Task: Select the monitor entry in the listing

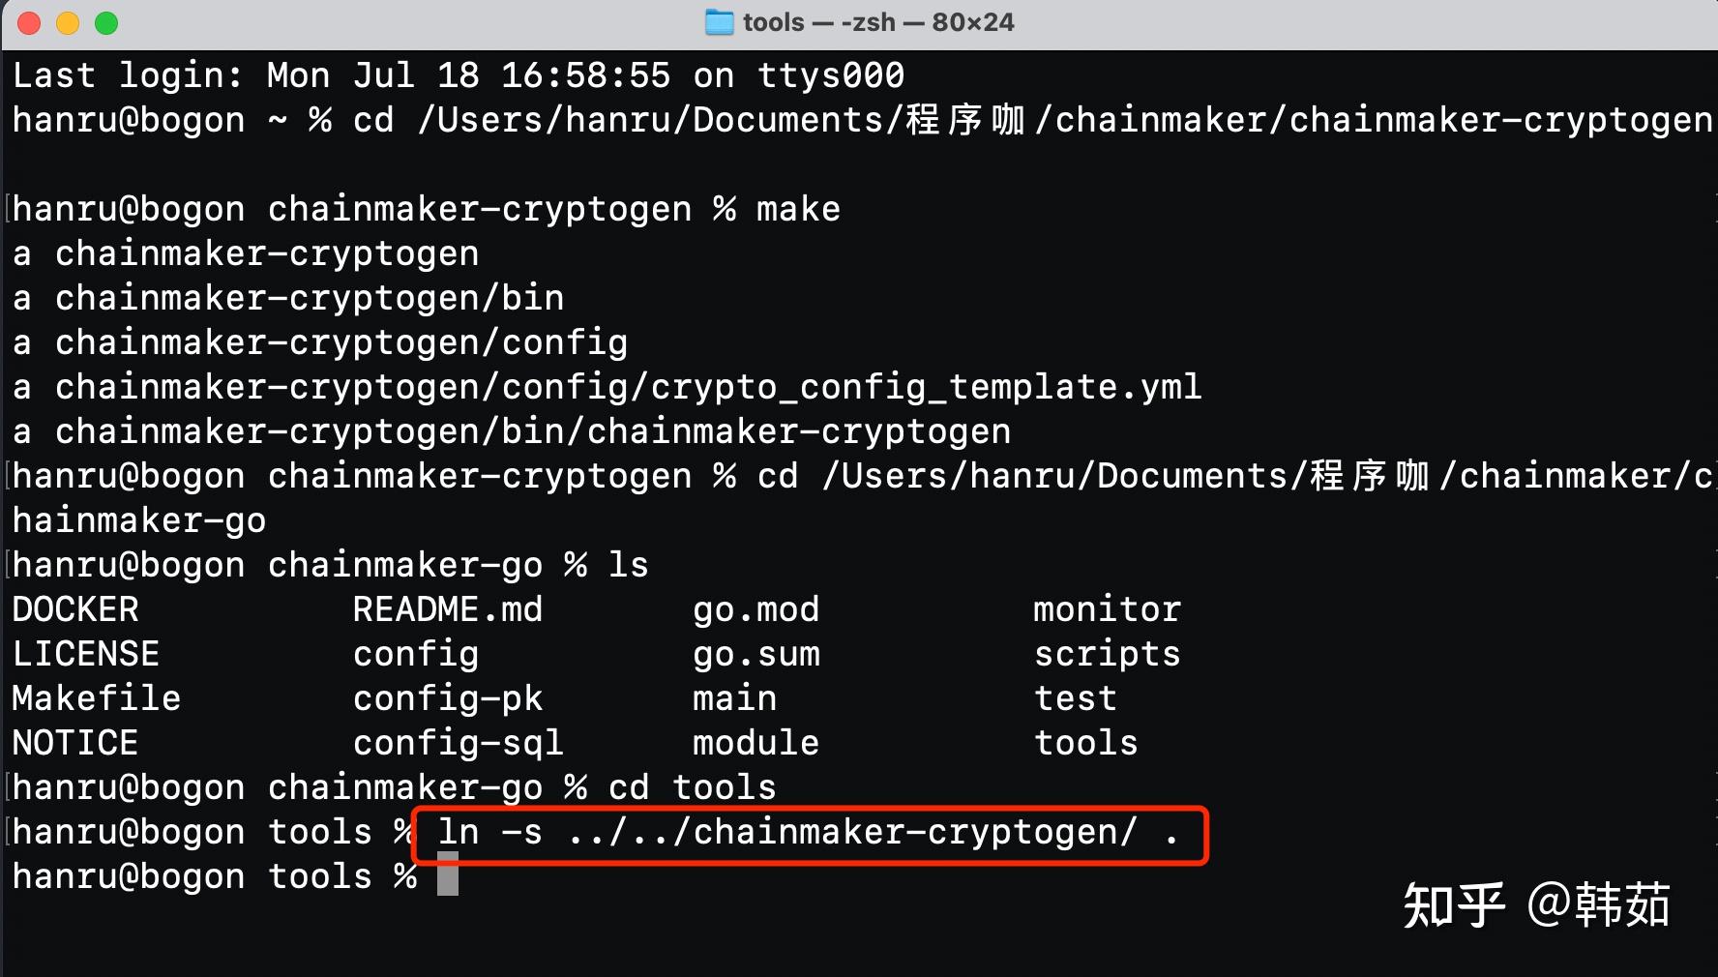Action: pyautogui.click(x=1107, y=608)
